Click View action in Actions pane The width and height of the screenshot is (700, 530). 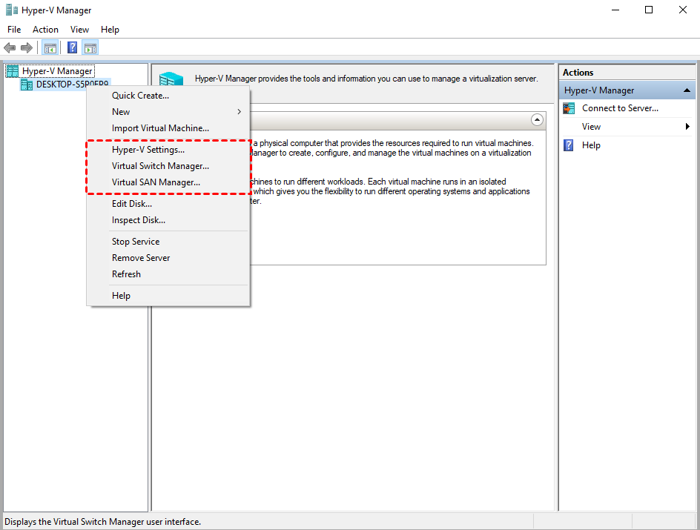[x=591, y=127]
